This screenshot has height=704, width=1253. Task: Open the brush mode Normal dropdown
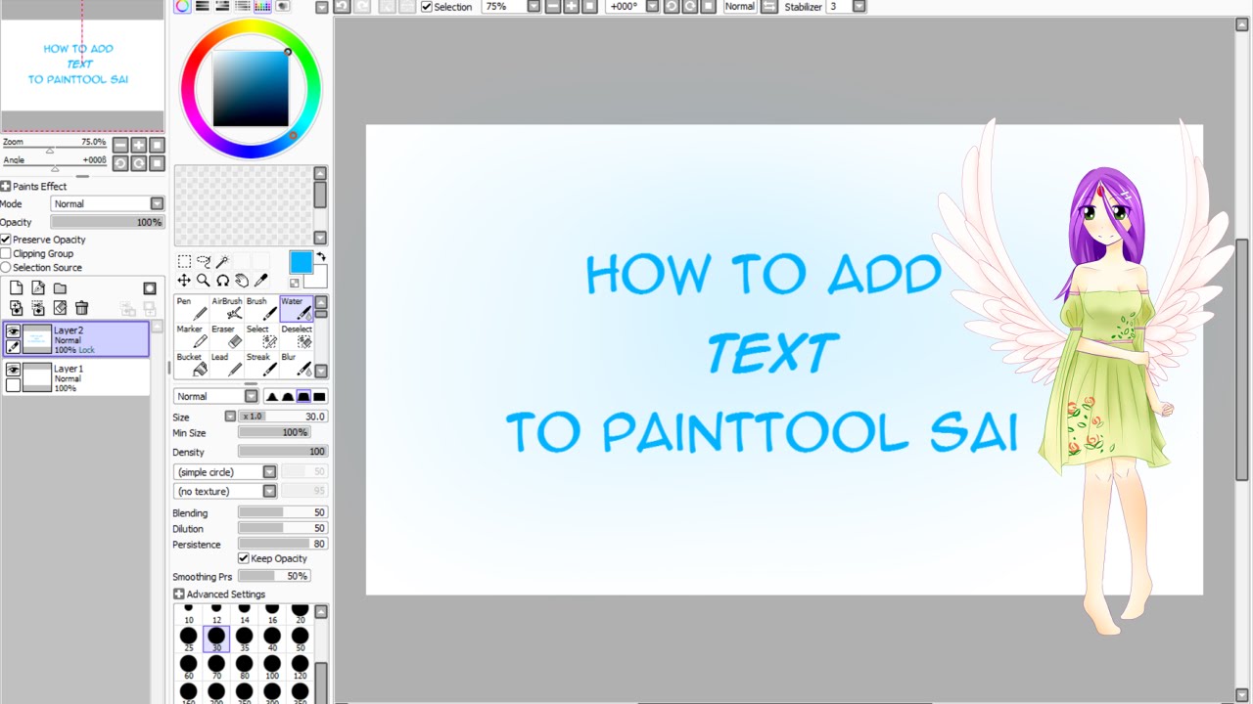point(215,396)
